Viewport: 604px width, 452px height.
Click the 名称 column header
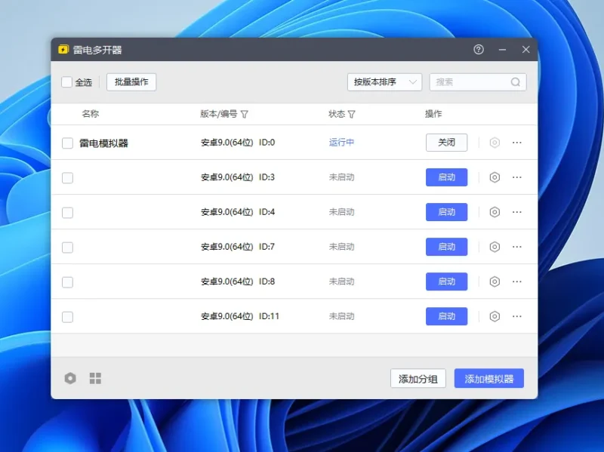coord(90,114)
